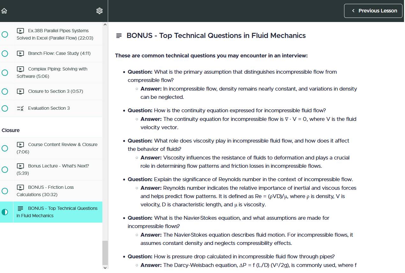The image size is (405, 273).
Task: Click video icon for Complex Piping lesson
Action: click(x=20, y=69)
